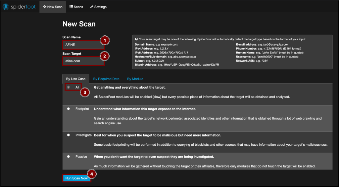Select the Footprint radio button

(x=68, y=109)
